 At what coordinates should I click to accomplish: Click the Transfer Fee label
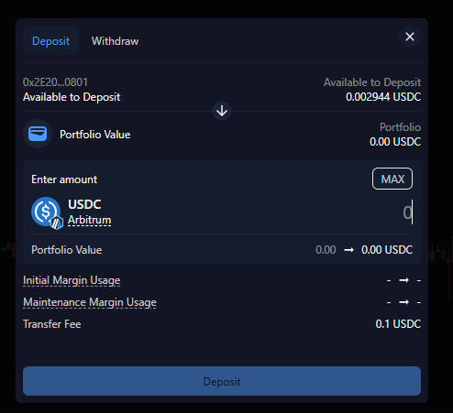coord(52,324)
